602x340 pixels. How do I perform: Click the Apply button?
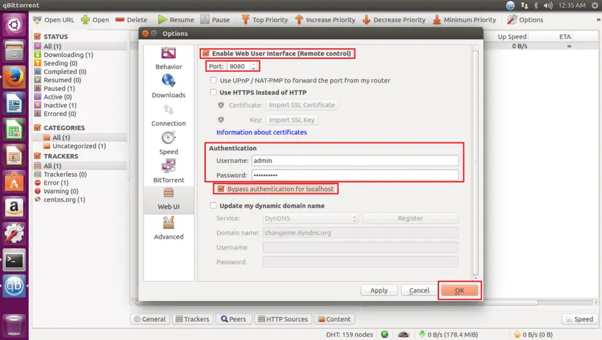[x=379, y=291]
